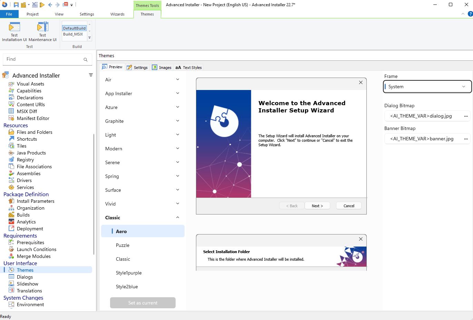The width and height of the screenshot is (473, 320).
Task: Open the Wizards ribbon tab
Action: coord(117,14)
